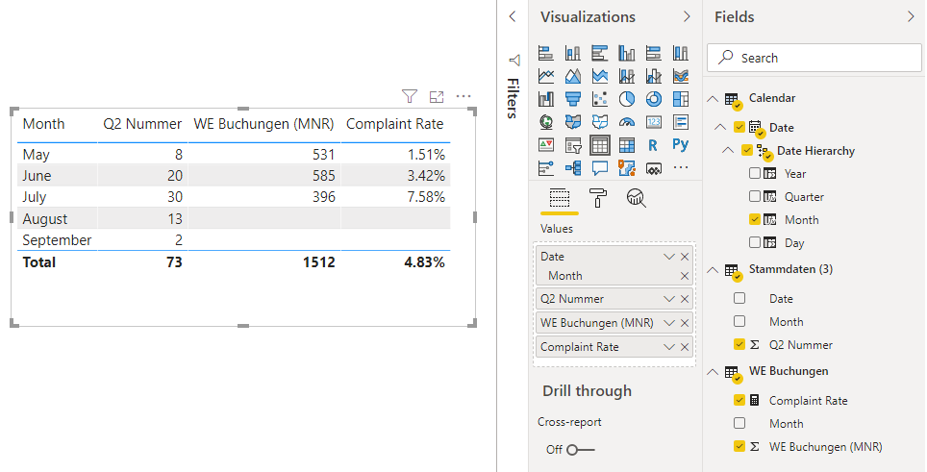Open focus mode for the table visual
927x472 pixels.
tap(437, 97)
